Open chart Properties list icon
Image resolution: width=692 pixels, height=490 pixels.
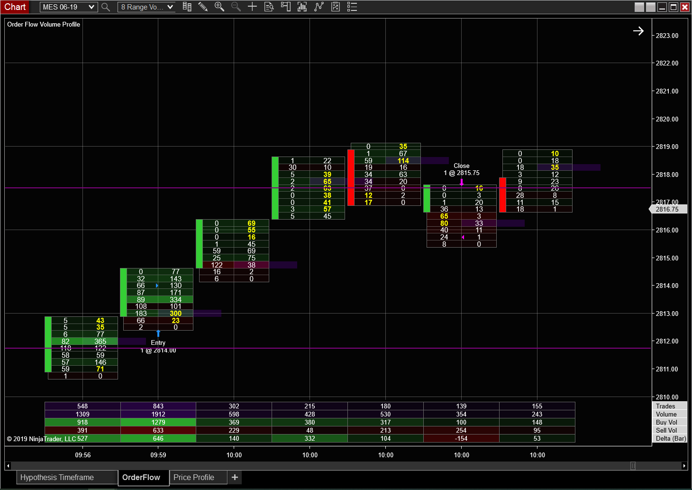point(352,7)
